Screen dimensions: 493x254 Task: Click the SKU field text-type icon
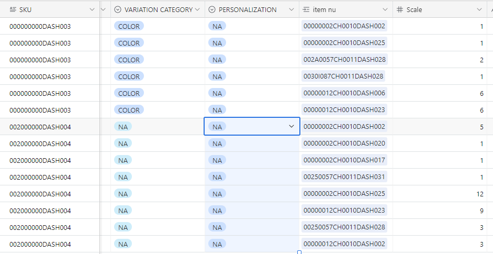[x=13, y=10]
